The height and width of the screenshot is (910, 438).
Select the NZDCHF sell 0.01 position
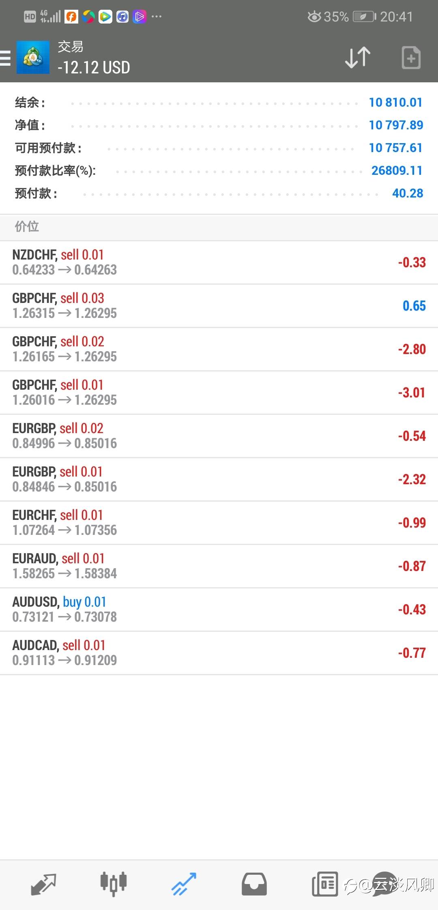click(x=219, y=262)
